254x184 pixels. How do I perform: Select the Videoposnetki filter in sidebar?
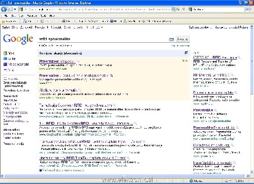[16, 64]
